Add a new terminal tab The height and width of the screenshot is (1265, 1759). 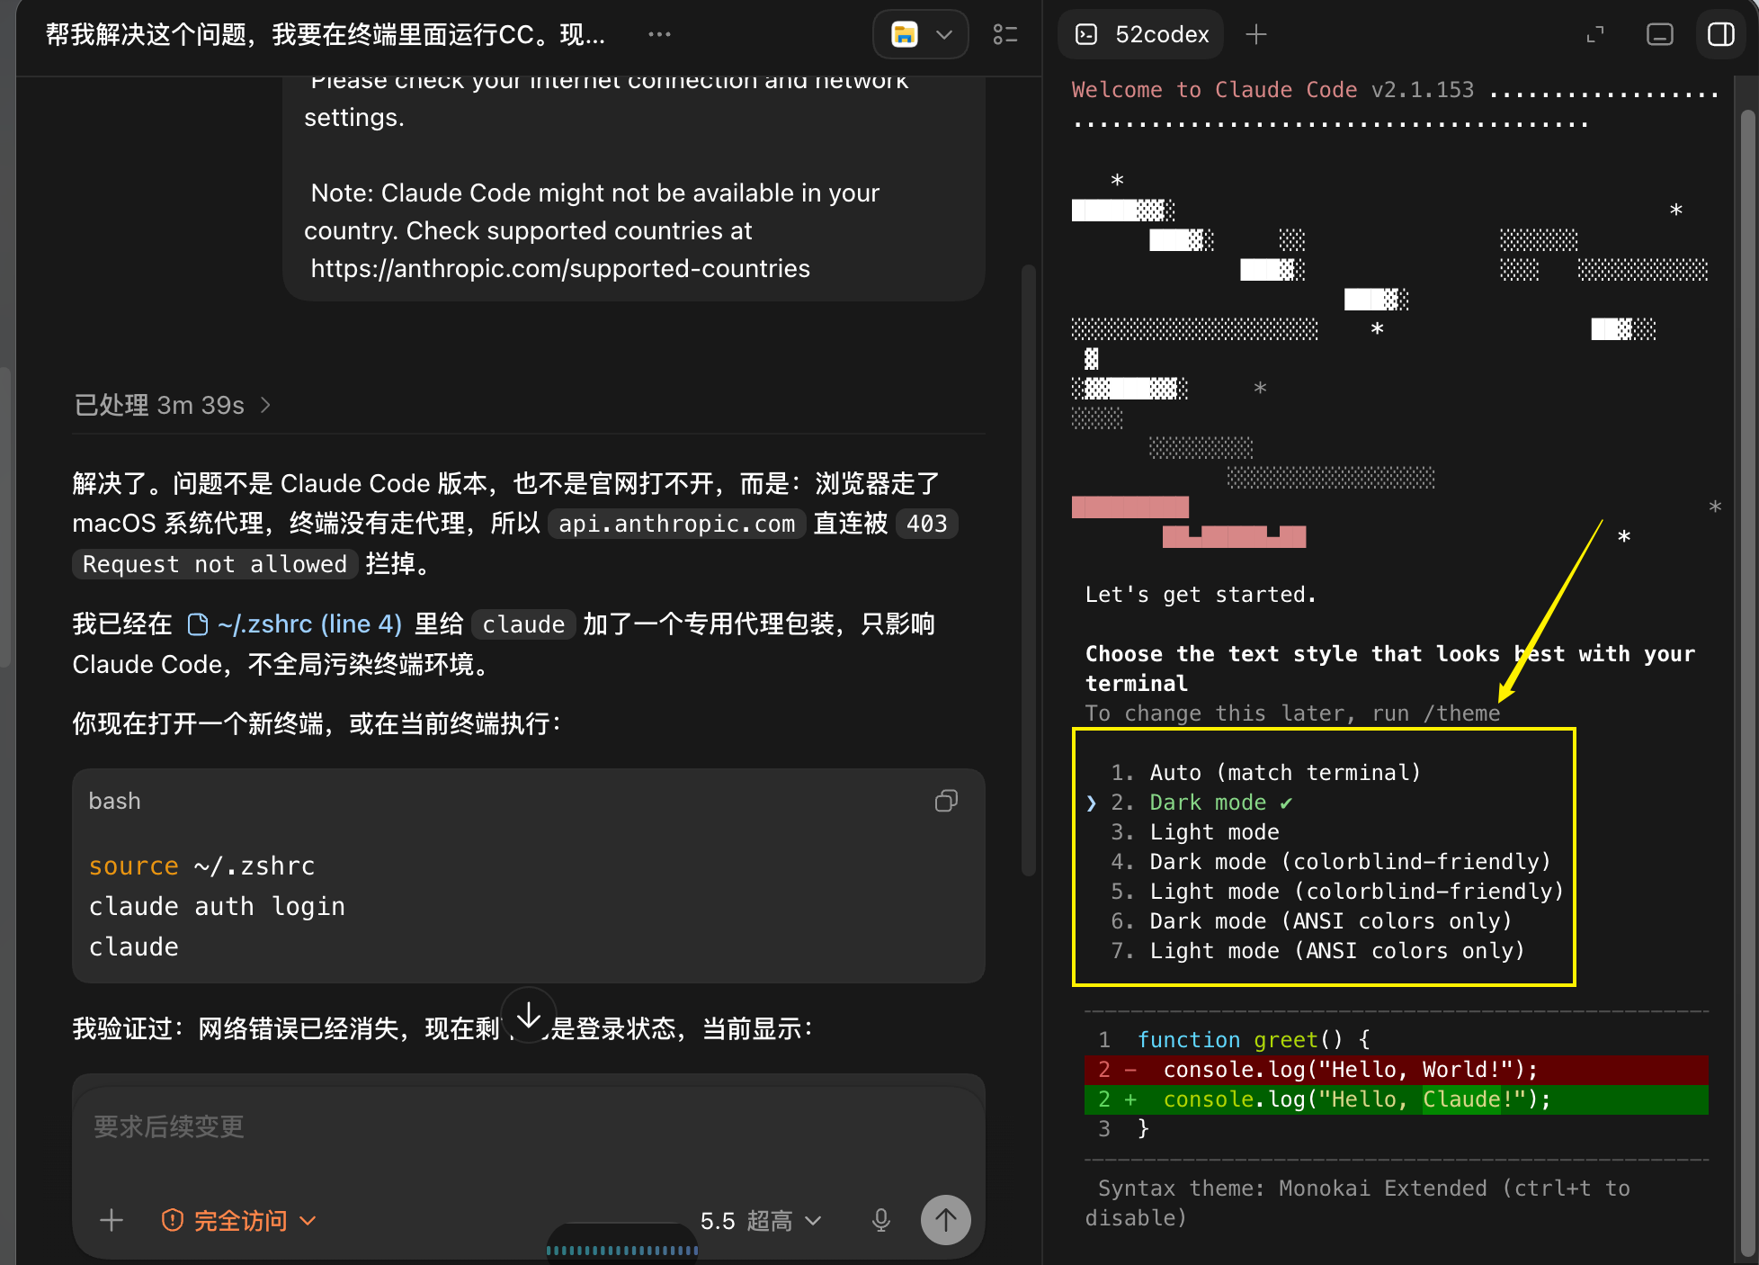pyautogui.click(x=1256, y=34)
